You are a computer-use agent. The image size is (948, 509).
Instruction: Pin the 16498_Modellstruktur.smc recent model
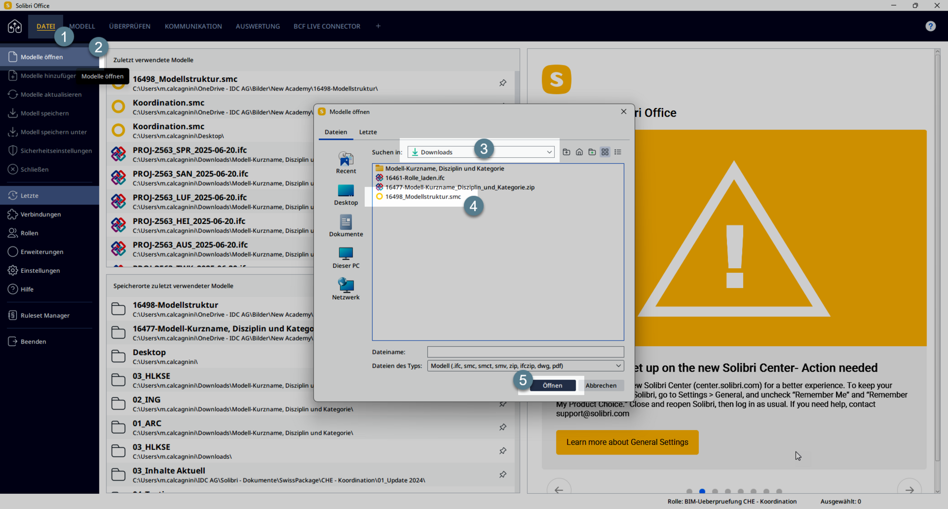click(503, 83)
